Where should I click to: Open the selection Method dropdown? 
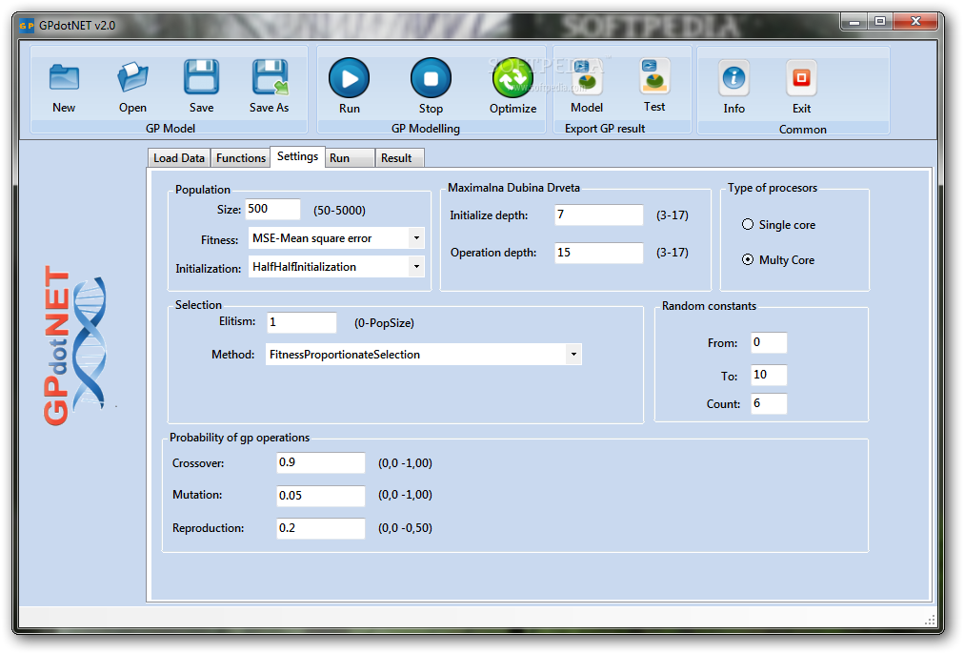573,355
